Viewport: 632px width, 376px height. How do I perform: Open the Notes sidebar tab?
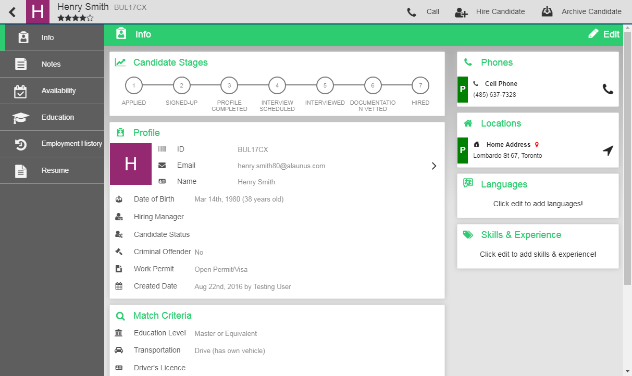[x=52, y=64]
